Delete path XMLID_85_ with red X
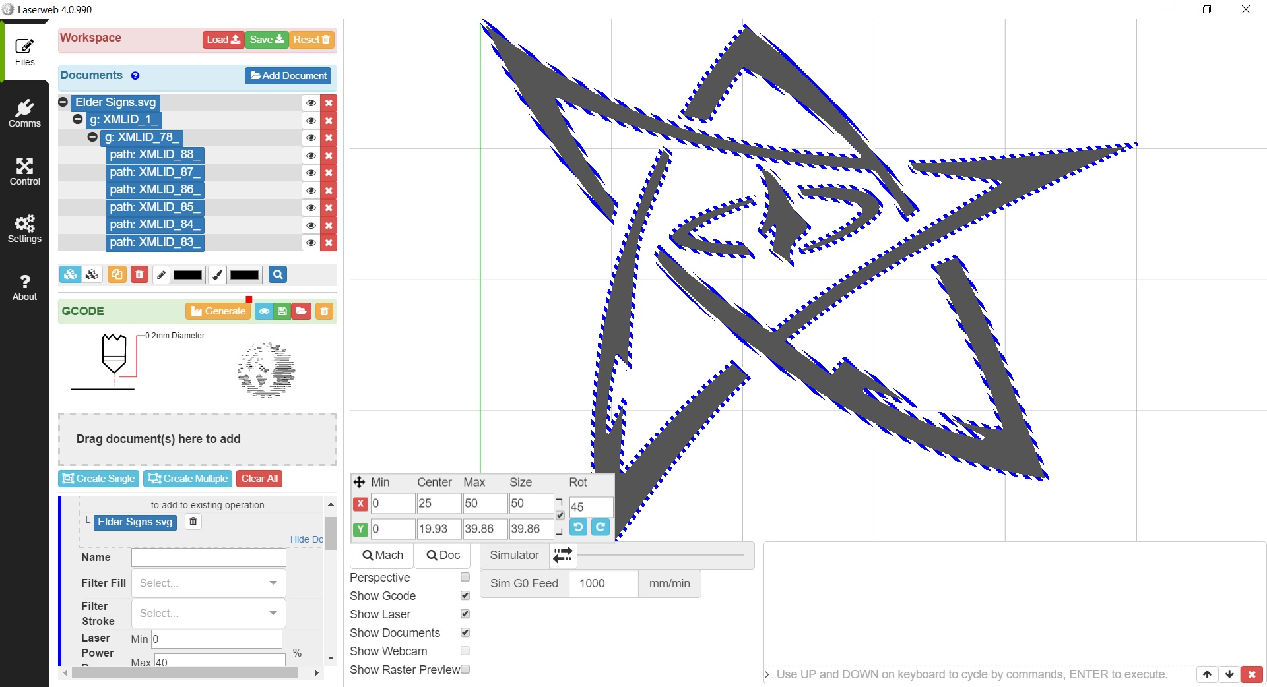The height and width of the screenshot is (687, 1267). point(329,208)
